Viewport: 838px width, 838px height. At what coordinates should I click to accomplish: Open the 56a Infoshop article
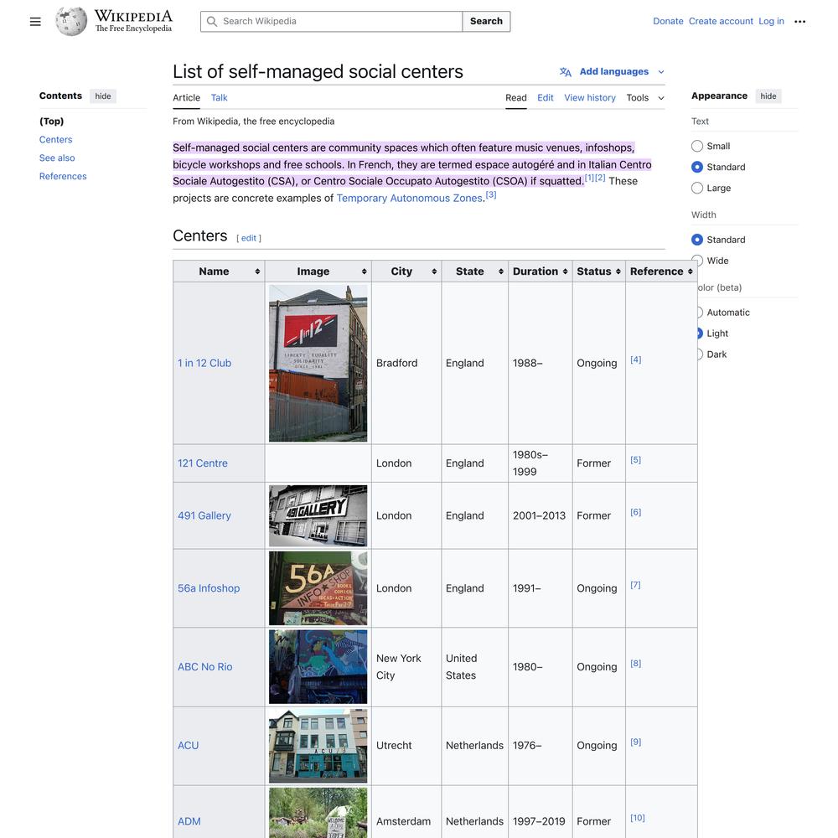[x=209, y=588]
